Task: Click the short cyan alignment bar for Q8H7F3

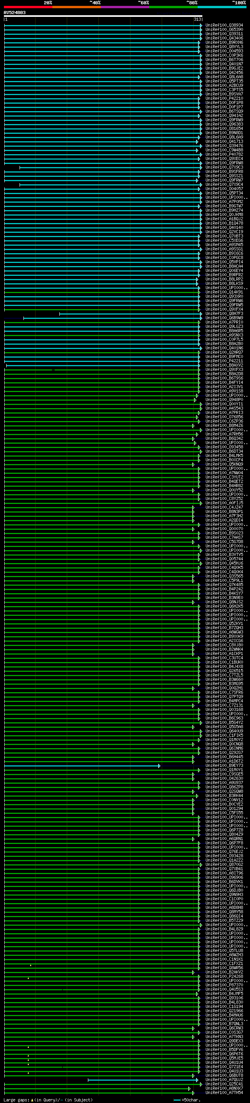Action: [x=131, y=313]
